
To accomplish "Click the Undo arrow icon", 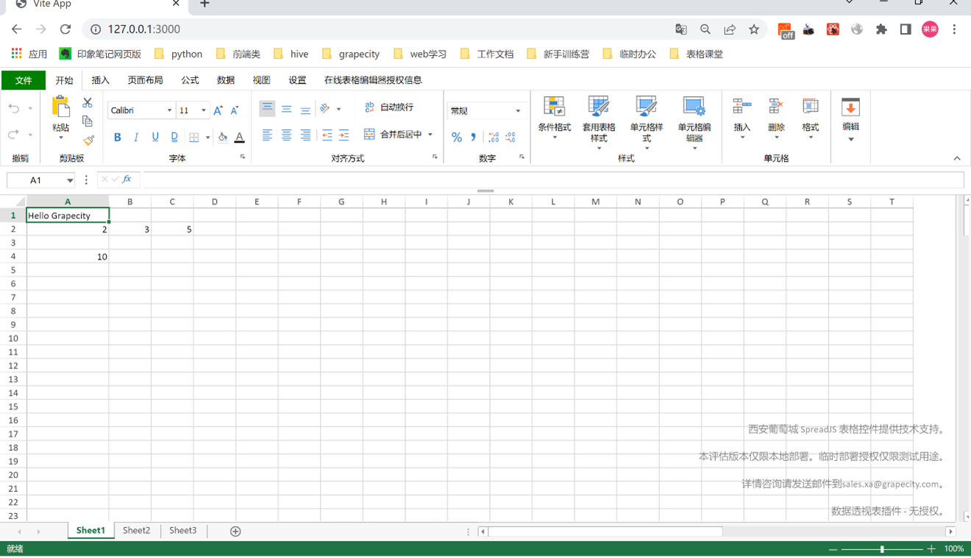I will [x=14, y=109].
